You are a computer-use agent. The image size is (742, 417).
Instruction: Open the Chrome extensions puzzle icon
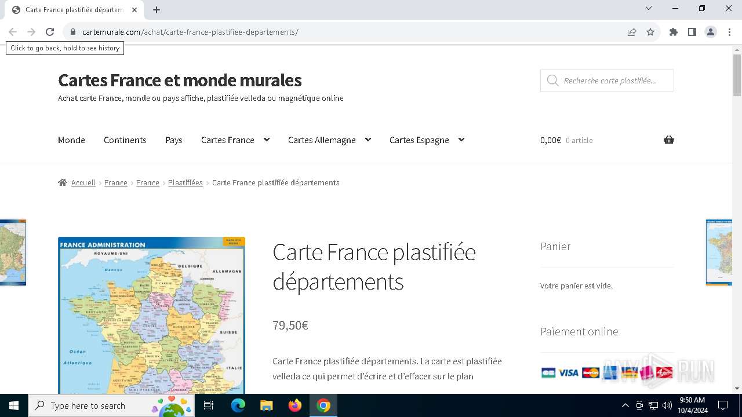pos(674,32)
